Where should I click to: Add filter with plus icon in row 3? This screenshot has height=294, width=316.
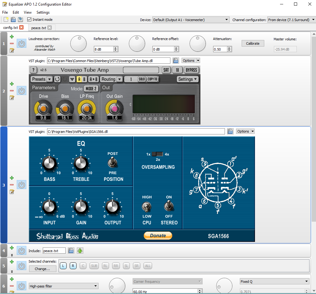[12, 178]
